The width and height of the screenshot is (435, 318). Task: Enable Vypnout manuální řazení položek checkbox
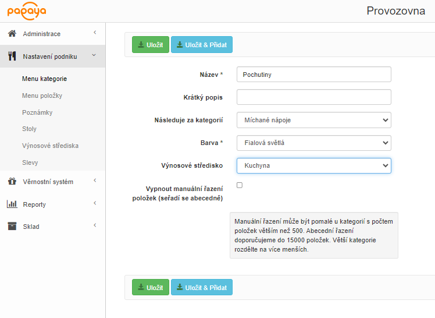[240, 185]
